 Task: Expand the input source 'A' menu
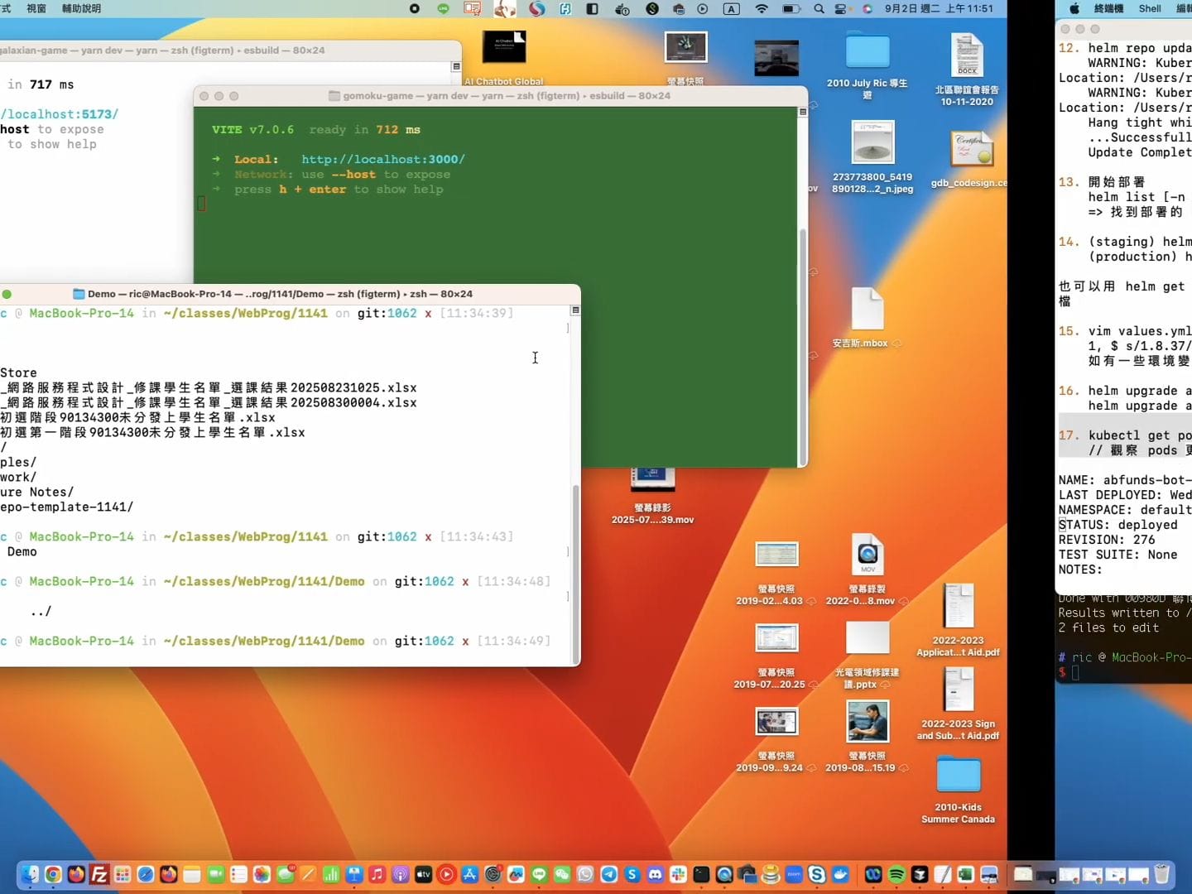tap(731, 9)
